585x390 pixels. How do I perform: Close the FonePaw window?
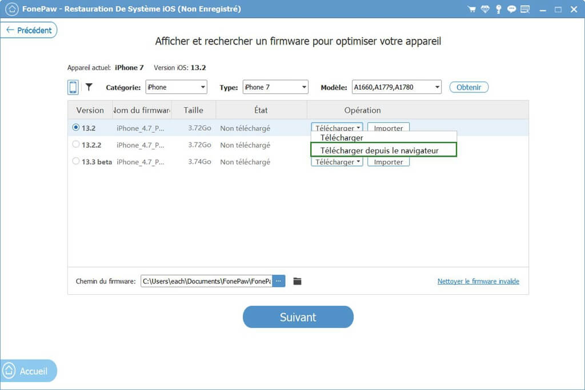(574, 9)
